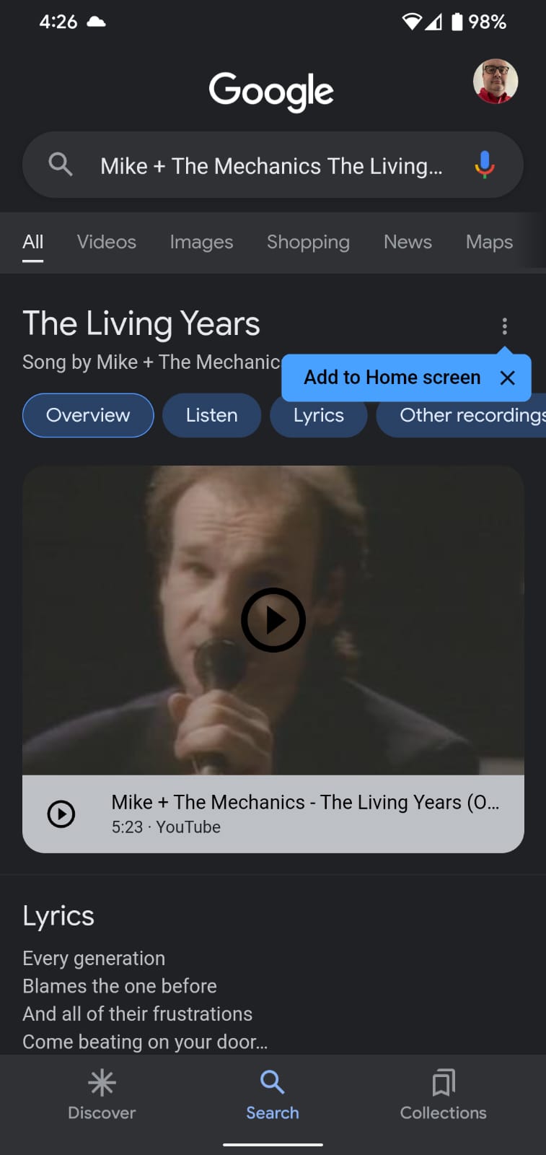Open the profile account avatar

click(x=496, y=82)
